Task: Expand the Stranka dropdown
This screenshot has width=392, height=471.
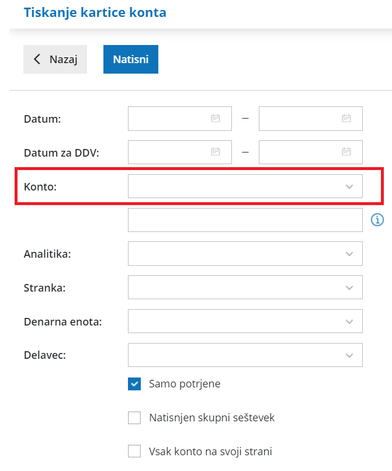Action: tap(349, 288)
